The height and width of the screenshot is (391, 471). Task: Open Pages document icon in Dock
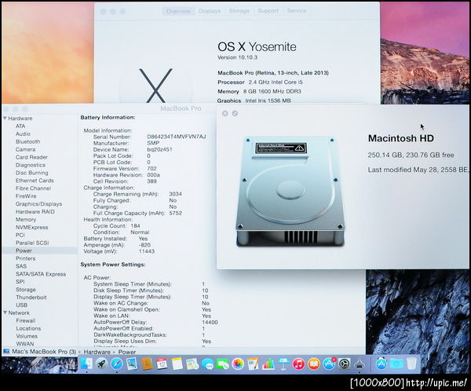(253, 364)
